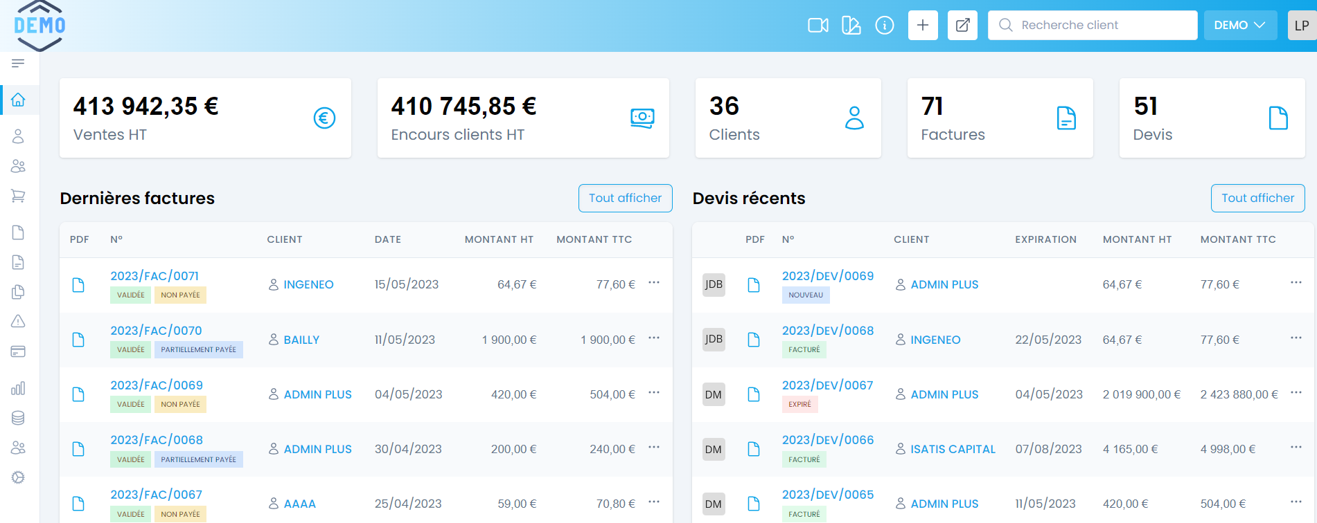Viewport: 1317px width, 523px height.
Task: Open the settings gear in sidebar
Action: click(18, 477)
